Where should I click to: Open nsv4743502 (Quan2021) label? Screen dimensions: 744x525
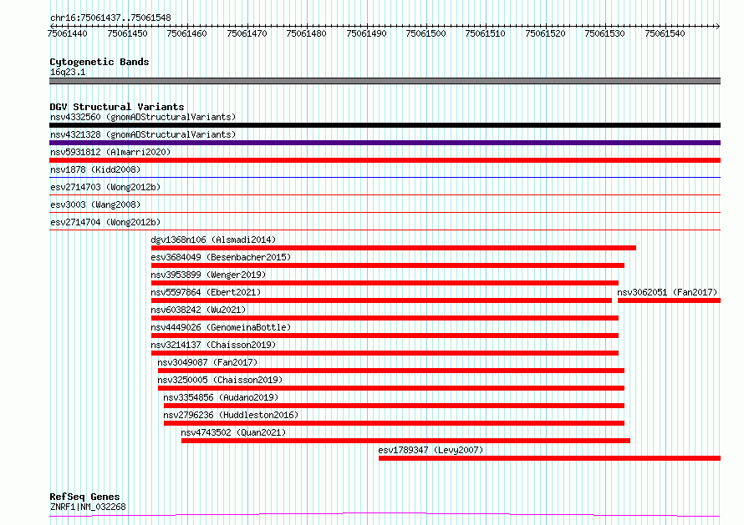pyautogui.click(x=233, y=432)
